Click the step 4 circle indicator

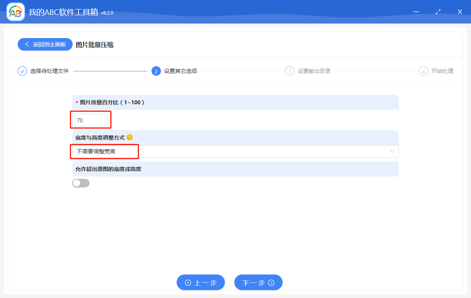click(x=423, y=71)
